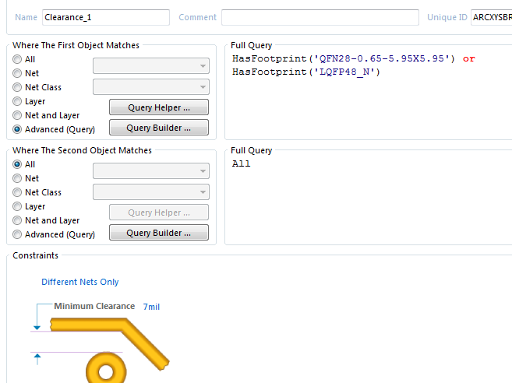
Task: Click the Unique ID field
Action: coord(490,17)
